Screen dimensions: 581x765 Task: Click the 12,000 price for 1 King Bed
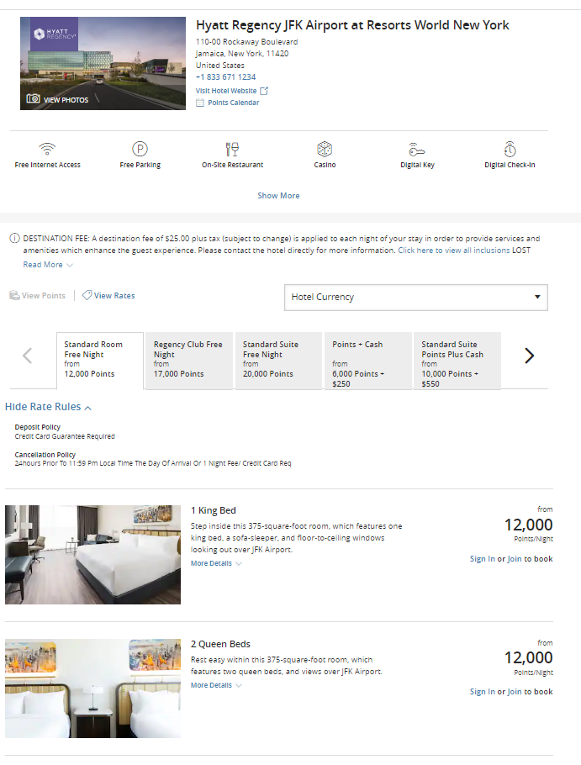[x=528, y=525]
